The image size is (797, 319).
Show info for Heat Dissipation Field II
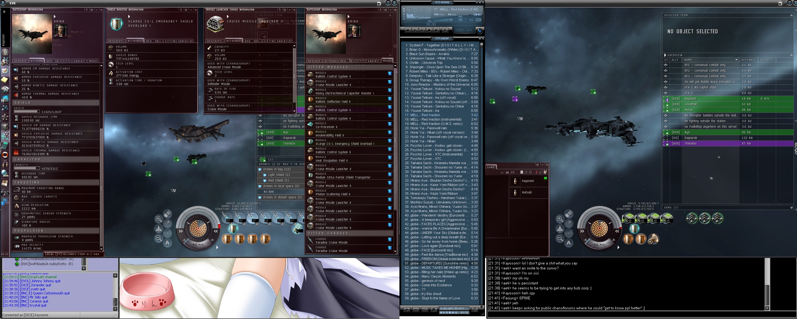tap(390, 158)
